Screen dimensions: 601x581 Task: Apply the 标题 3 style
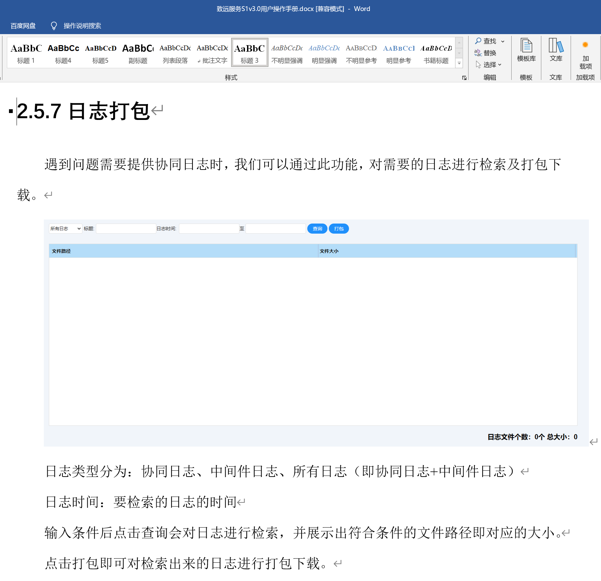point(249,52)
